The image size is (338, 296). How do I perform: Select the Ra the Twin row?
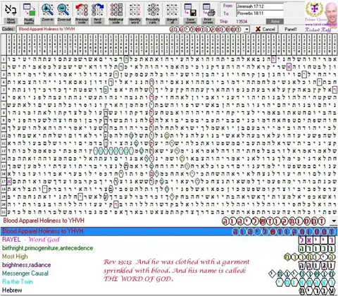coord(168,282)
